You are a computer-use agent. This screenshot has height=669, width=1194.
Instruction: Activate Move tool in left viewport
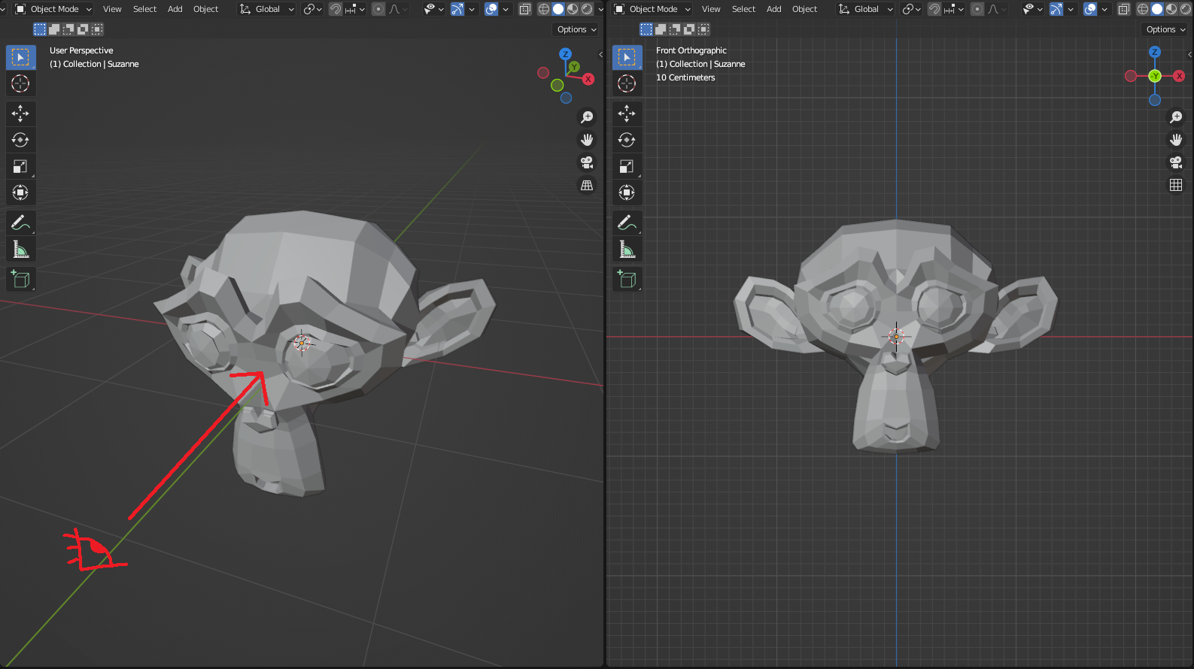click(20, 114)
